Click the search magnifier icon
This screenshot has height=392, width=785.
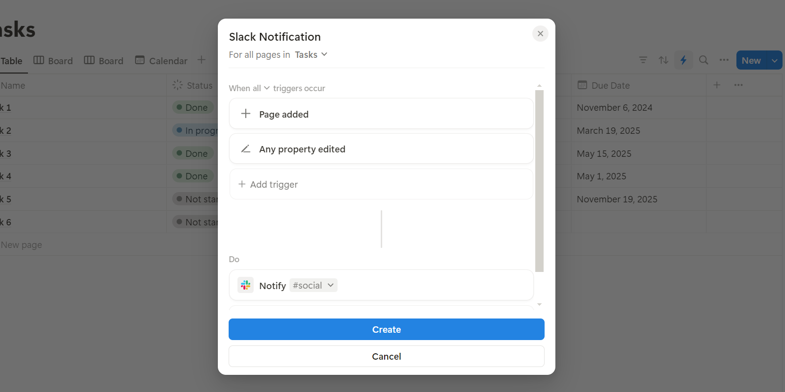(704, 60)
